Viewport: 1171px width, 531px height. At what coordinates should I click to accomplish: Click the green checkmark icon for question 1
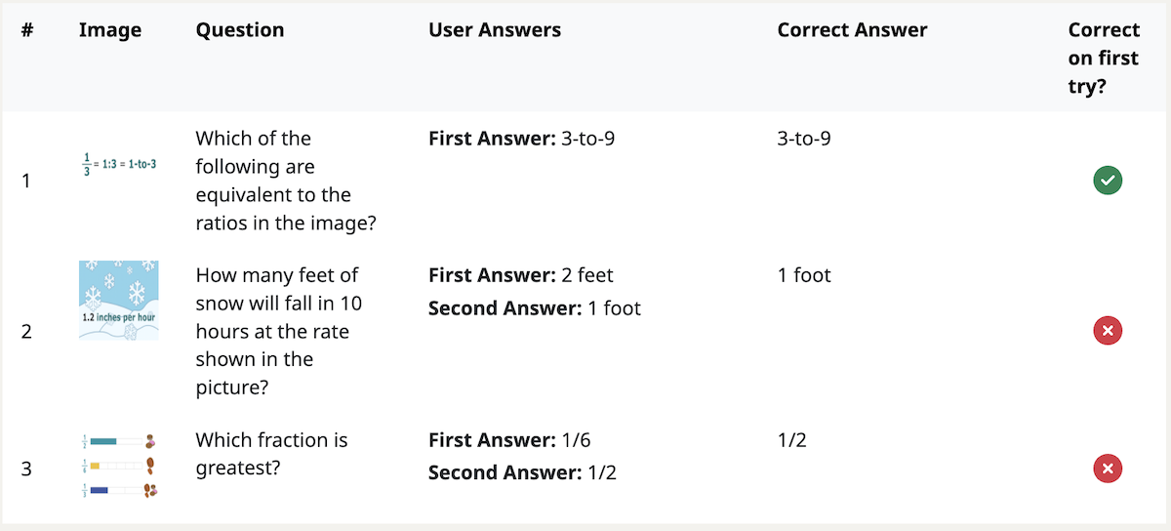pyautogui.click(x=1108, y=181)
